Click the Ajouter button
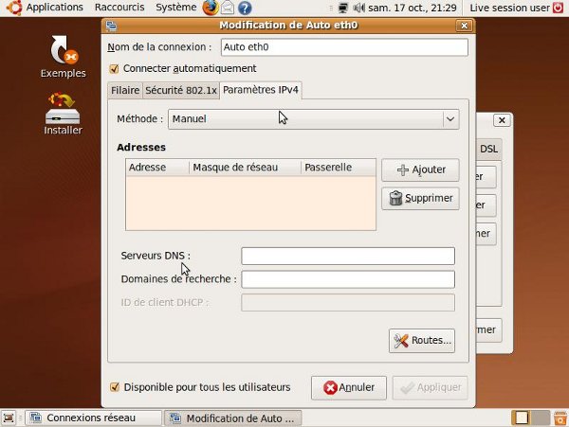Viewport: 569px width, 427px height. click(x=419, y=170)
